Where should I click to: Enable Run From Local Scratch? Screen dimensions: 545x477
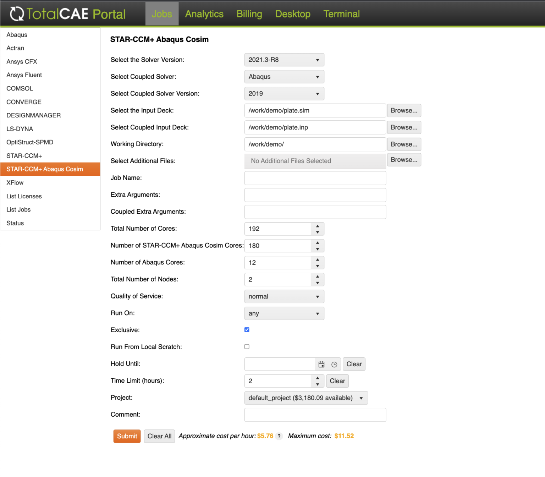pos(247,347)
